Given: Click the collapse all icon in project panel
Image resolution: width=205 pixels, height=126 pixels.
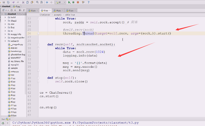Looking at the screenshot, I should (15, 10).
